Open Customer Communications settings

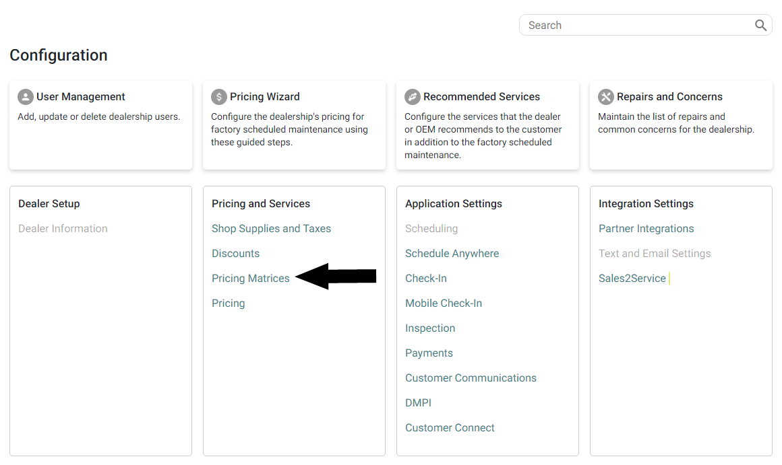pyautogui.click(x=471, y=378)
